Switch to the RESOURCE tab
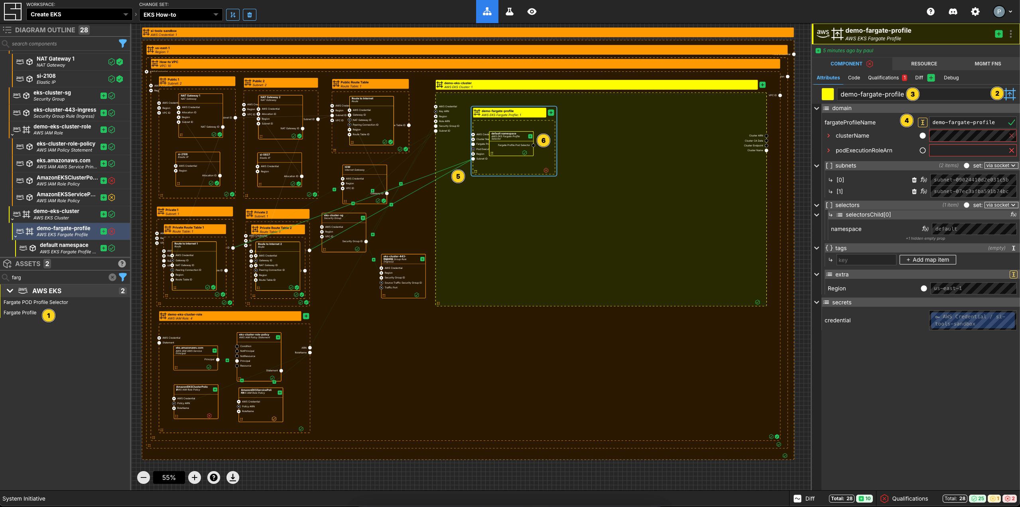Image resolution: width=1020 pixels, height=507 pixels. pos(924,64)
